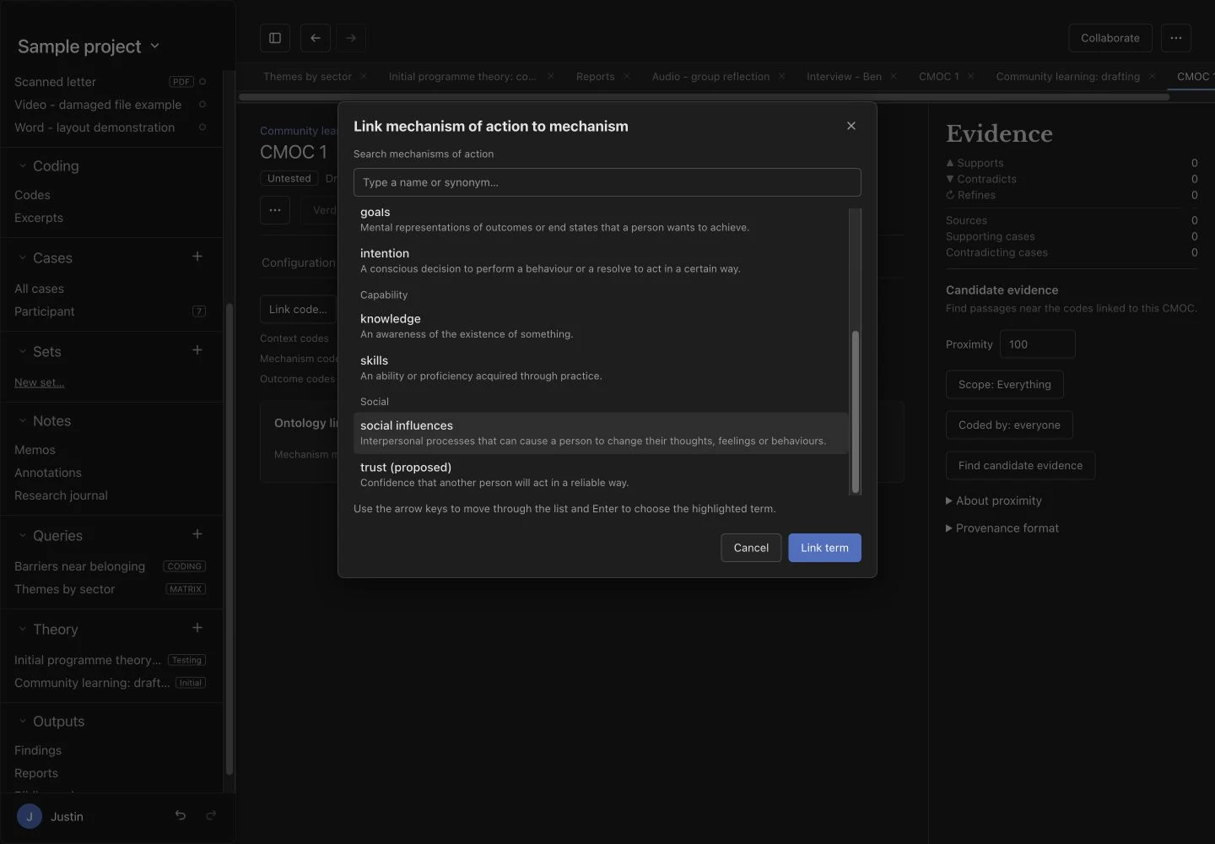The height and width of the screenshot is (844, 1215).
Task: Expand the Provenance format disclosure
Action: pos(1002,528)
